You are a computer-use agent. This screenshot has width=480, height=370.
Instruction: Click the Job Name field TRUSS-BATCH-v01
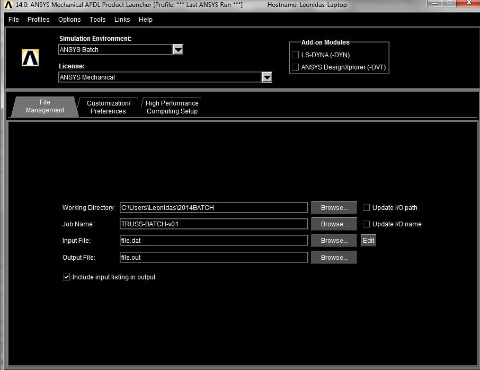pos(214,224)
